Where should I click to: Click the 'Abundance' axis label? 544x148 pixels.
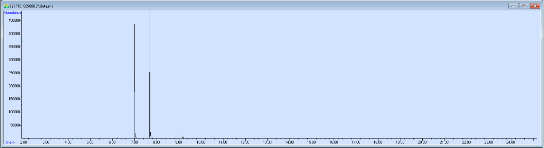pos(12,12)
